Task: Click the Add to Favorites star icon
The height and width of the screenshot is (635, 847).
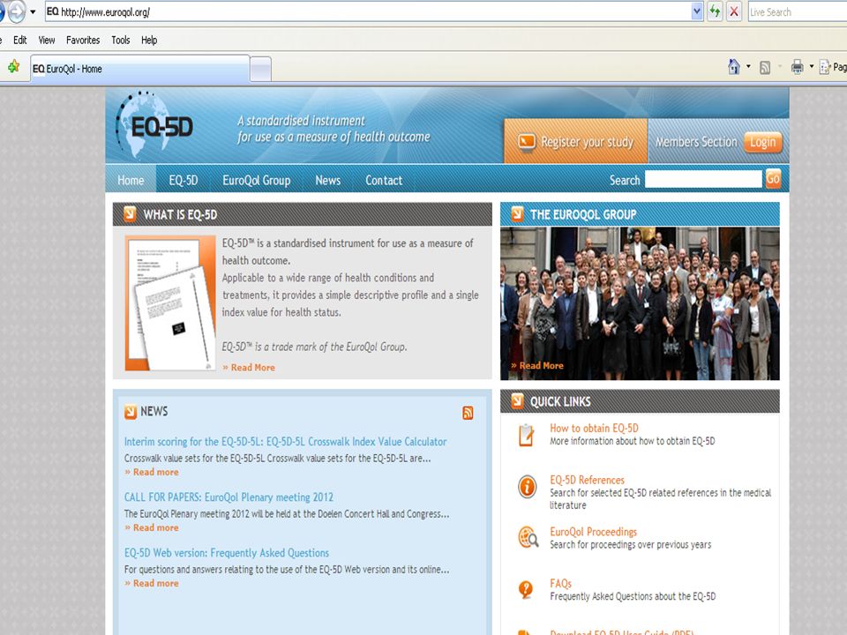Action: coord(13,66)
